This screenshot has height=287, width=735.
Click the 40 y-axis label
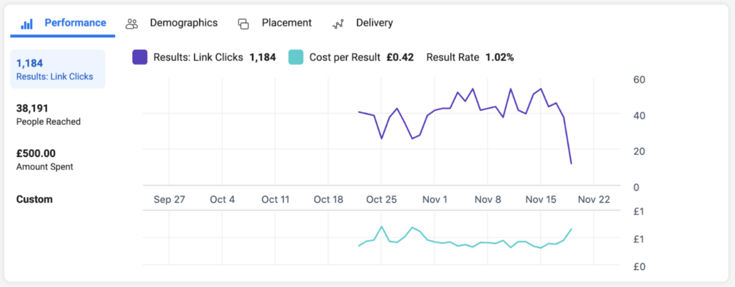tap(639, 116)
